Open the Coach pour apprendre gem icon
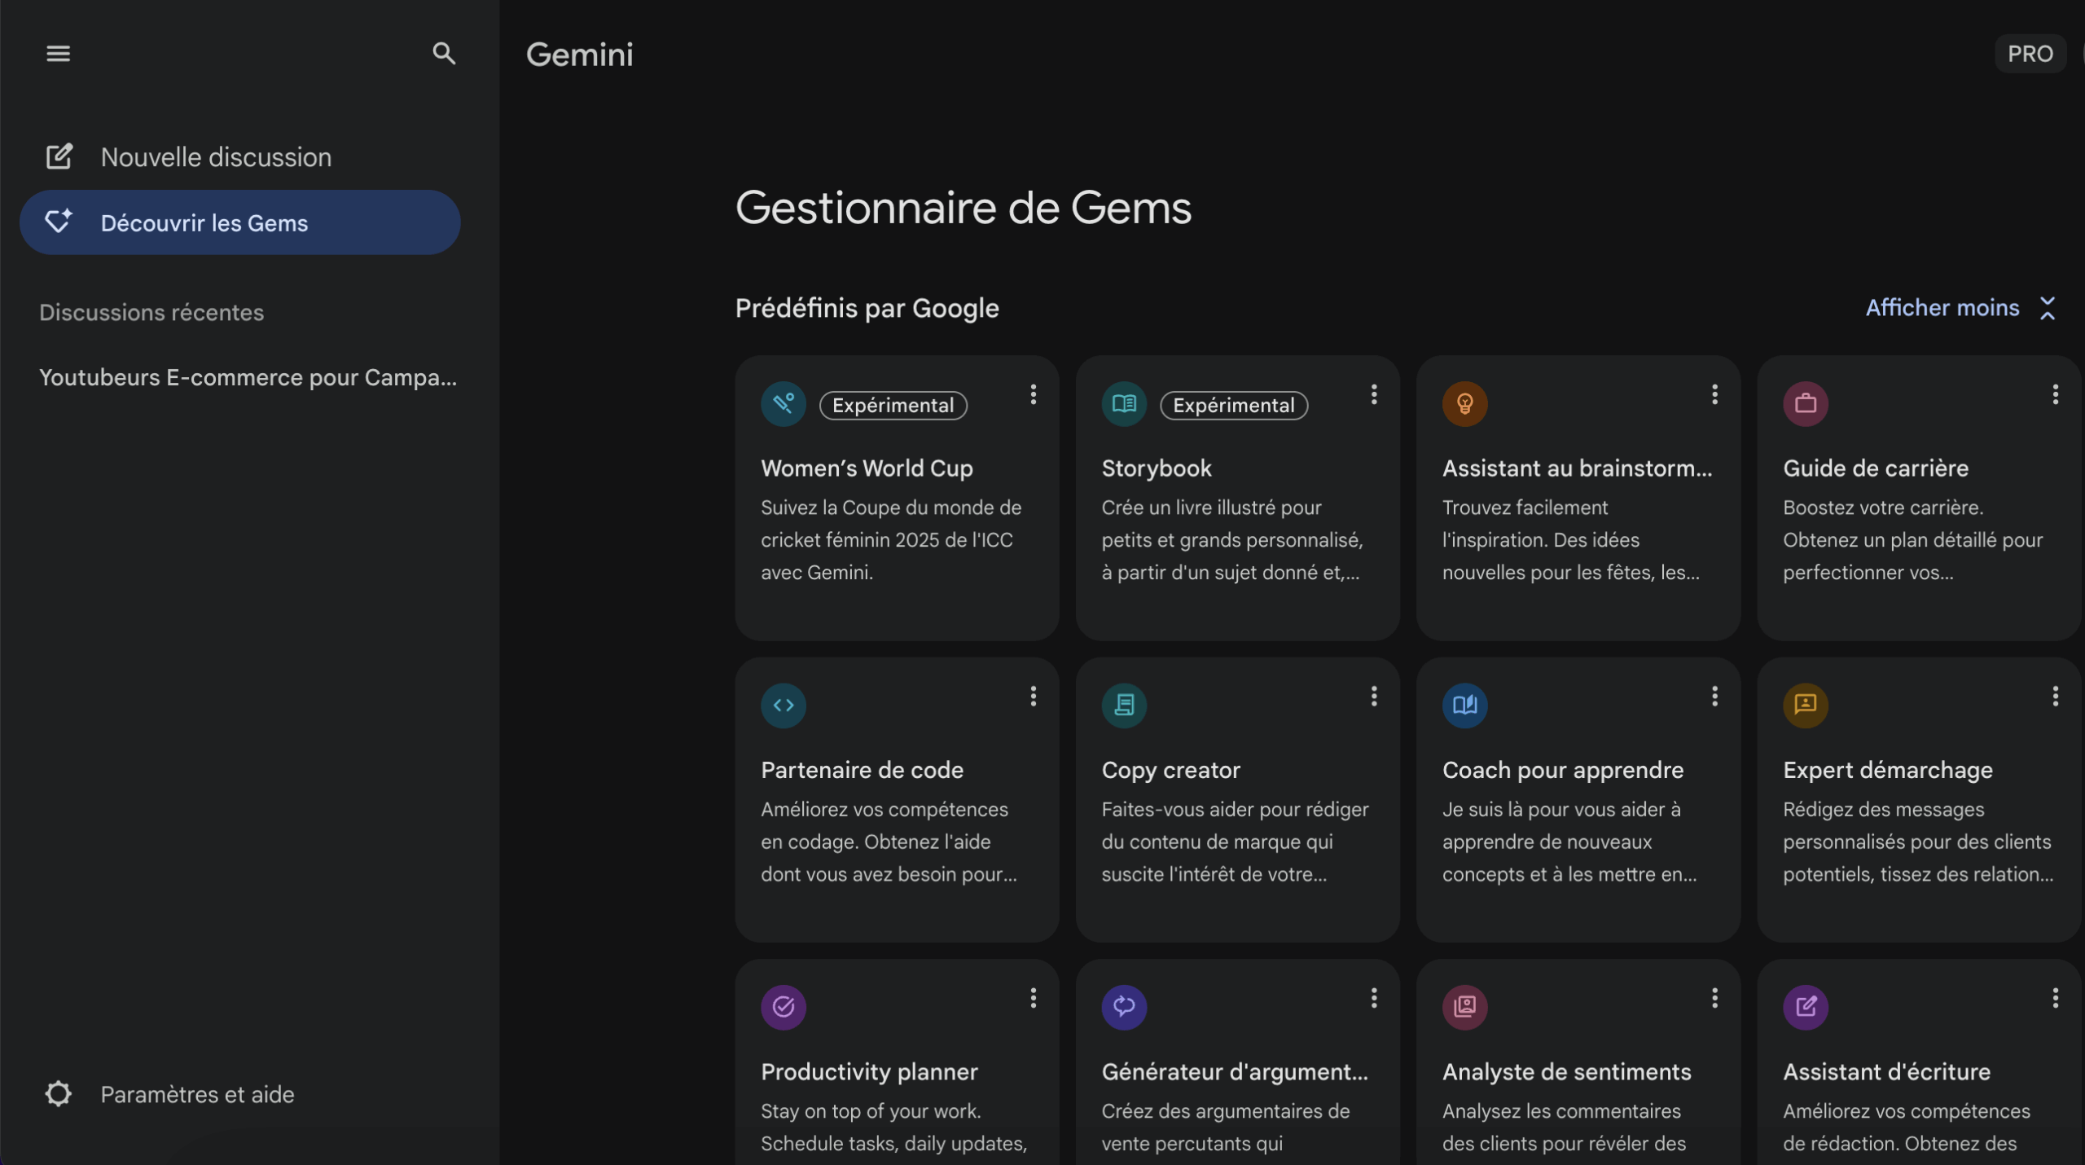 pyautogui.click(x=1464, y=706)
